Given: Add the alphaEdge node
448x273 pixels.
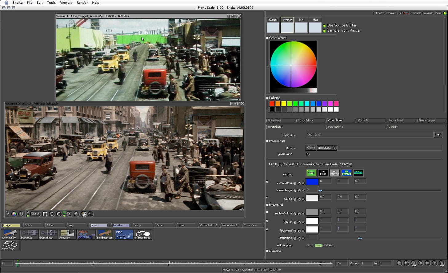Looking at the screenshot, I should point(10,245).
